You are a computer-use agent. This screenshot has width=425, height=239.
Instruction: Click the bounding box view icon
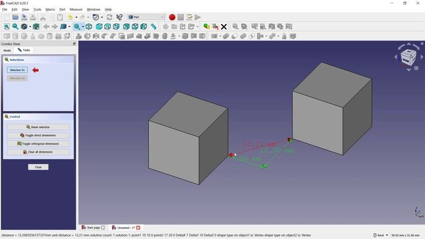coord(36,27)
